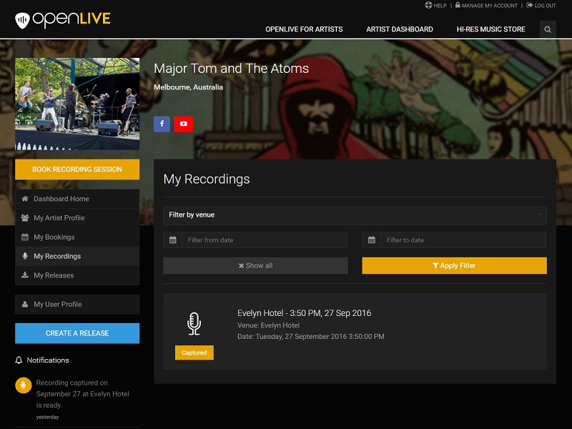Click the Notifications heading text

pyautogui.click(x=48, y=360)
